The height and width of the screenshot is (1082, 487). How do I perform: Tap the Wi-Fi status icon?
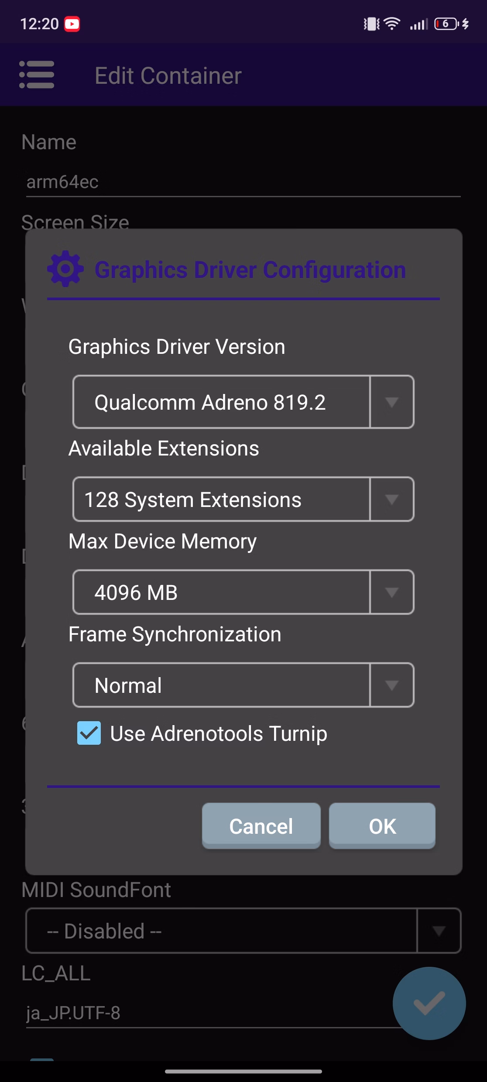392,24
